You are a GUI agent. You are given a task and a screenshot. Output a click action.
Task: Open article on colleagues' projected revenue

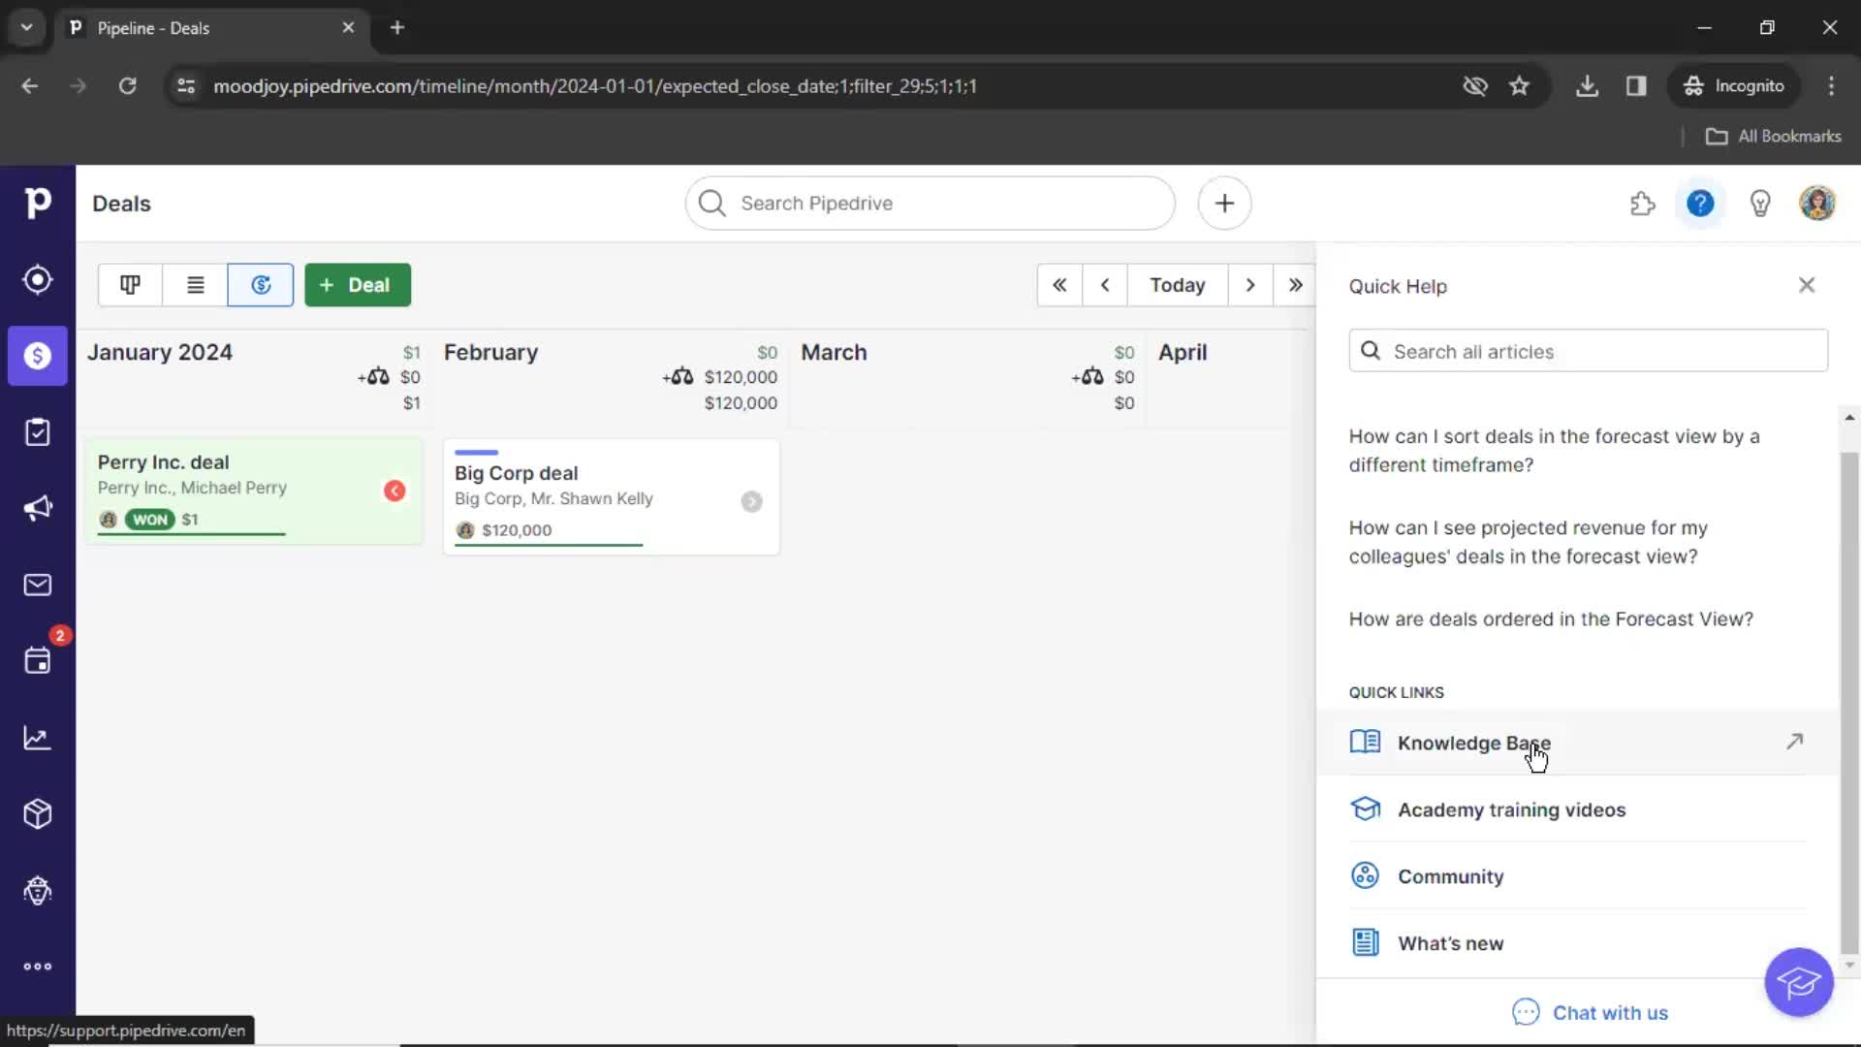1529,542
